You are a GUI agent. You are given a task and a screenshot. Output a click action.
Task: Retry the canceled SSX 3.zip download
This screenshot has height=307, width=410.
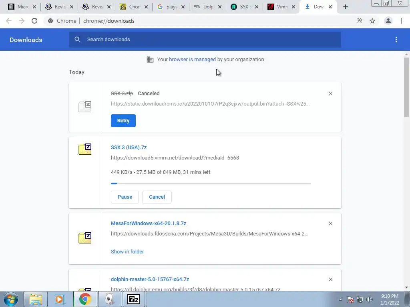123,121
